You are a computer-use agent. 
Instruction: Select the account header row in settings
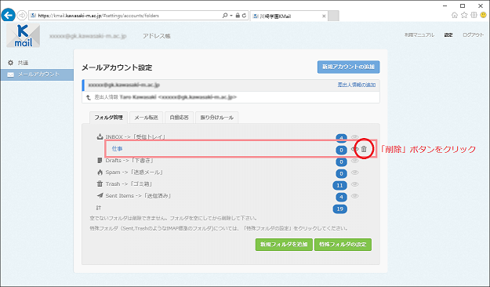[x=231, y=85]
